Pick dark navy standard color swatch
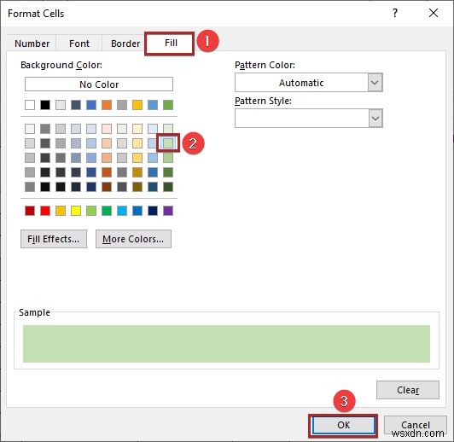Screen dimensions: 454x442 (x=153, y=211)
